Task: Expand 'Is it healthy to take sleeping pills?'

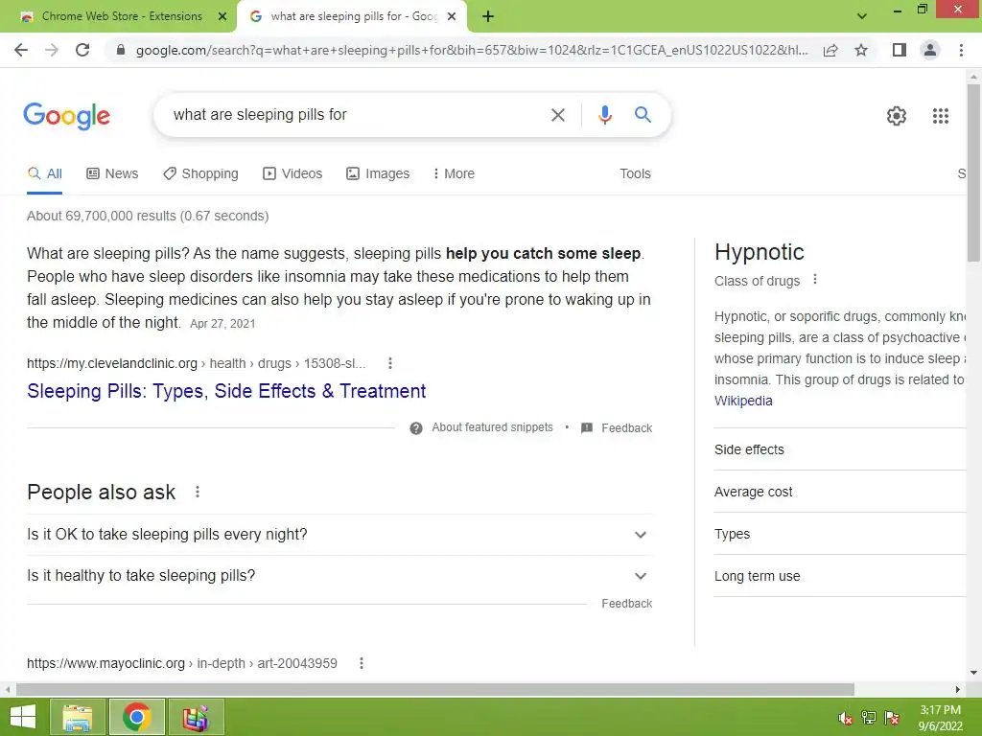Action: 339,576
